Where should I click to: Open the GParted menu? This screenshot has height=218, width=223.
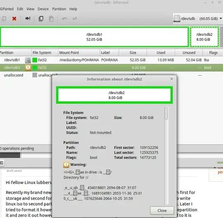pyautogui.click(x=7, y=9)
